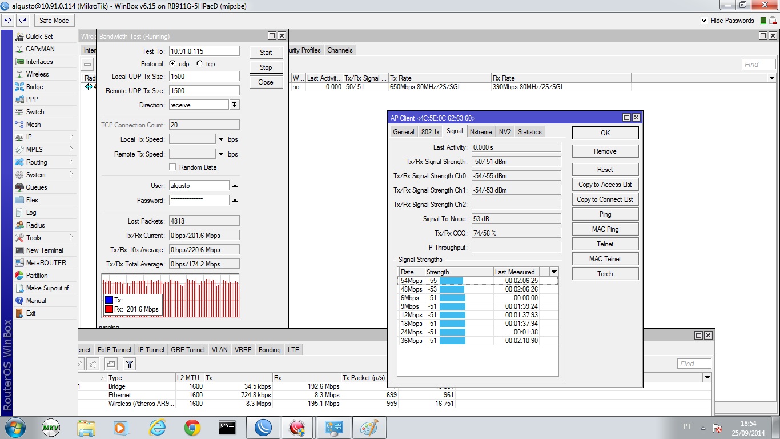The image size is (780, 439).
Task: Enable the Random Data checkbox
Action: coord(172,167)
